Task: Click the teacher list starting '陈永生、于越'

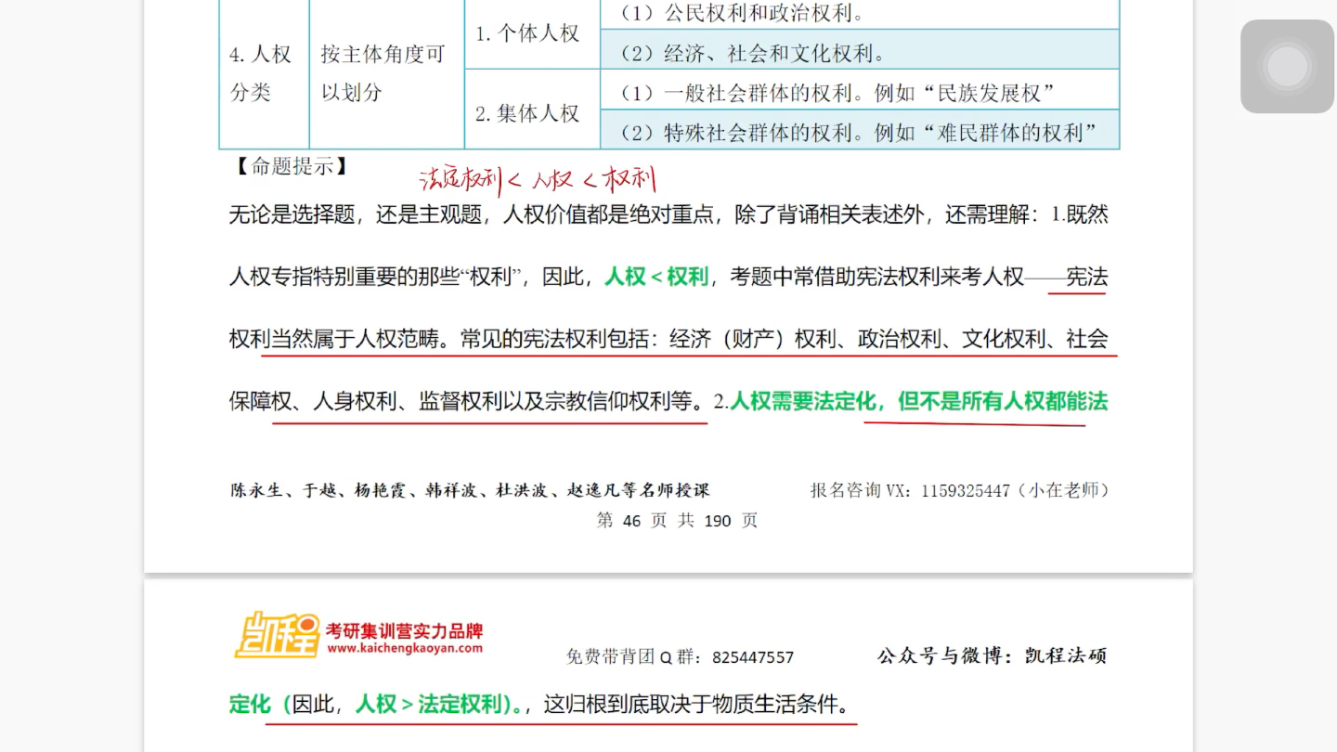Action: tap(470, 490)
